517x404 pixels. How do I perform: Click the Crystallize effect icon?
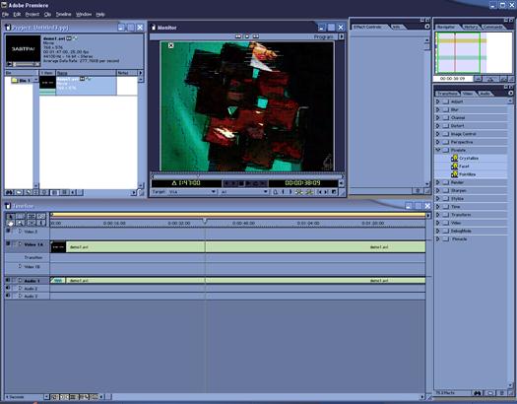[455, 158]
